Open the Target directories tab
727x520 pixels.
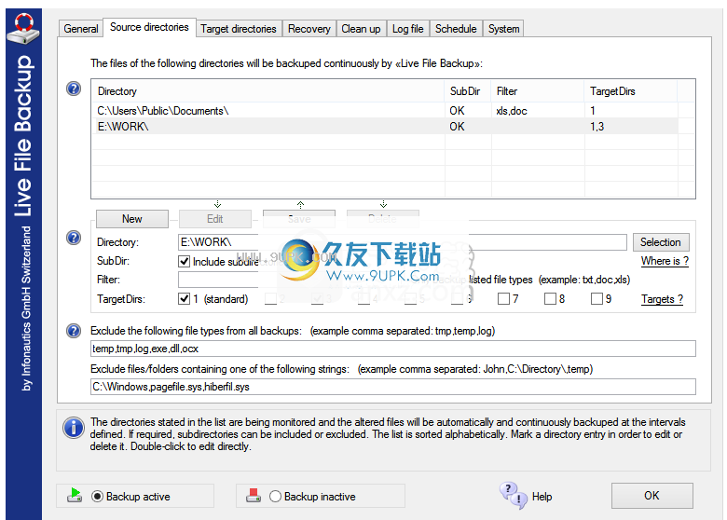[239, 29]
